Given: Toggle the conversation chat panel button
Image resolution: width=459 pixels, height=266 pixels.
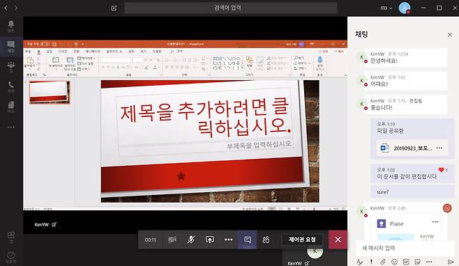Looking at the screenshot, I should pos(248,240).
